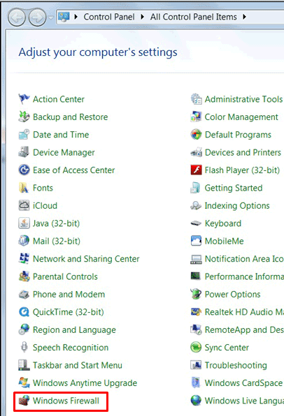Open the Keyboard link
This screenshot has height=416, width=284.
coord(223,223)
